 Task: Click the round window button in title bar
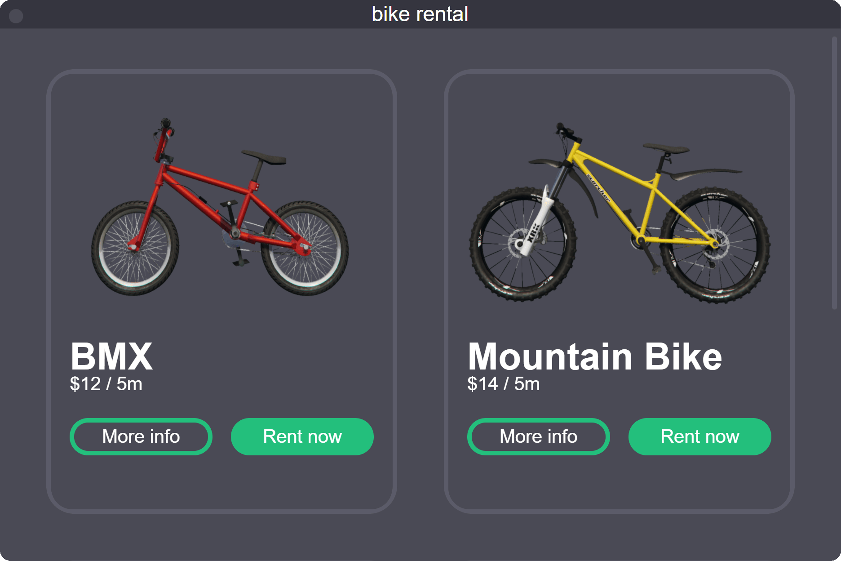pos(16,16)
